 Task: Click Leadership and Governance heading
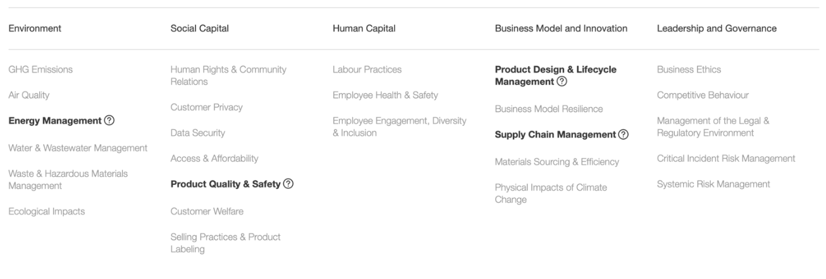pyautogui.click(x=717, y=28)
